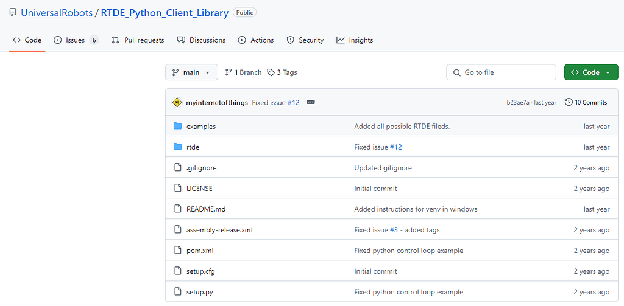Switch to the Issues tab

pos(76,40)
